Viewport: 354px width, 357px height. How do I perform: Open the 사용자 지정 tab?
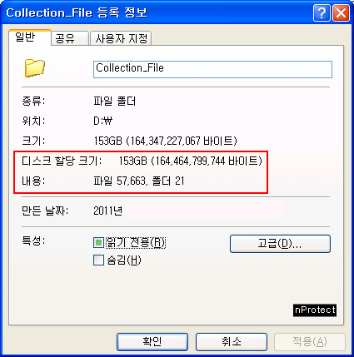click(121, 38)
